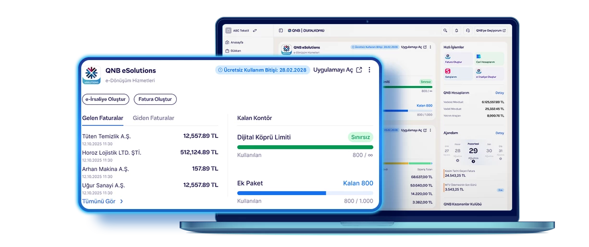The image size is (589, 247).
Task: Click the Tümünü Gör link
Action: pyautogui.click(x=99, y=201)
